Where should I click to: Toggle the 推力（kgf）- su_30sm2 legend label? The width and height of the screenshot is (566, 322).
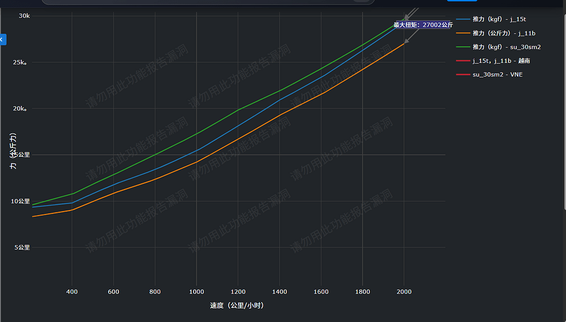click(x=507, y=47)
